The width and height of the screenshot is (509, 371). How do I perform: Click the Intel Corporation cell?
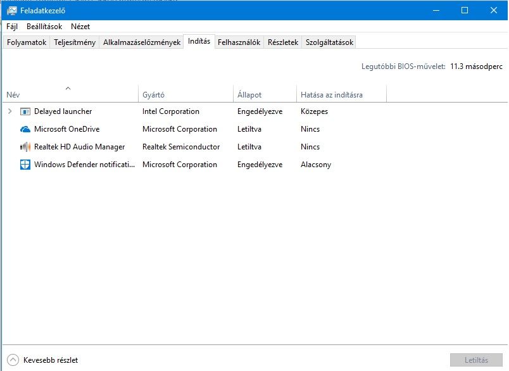(171, 111)
